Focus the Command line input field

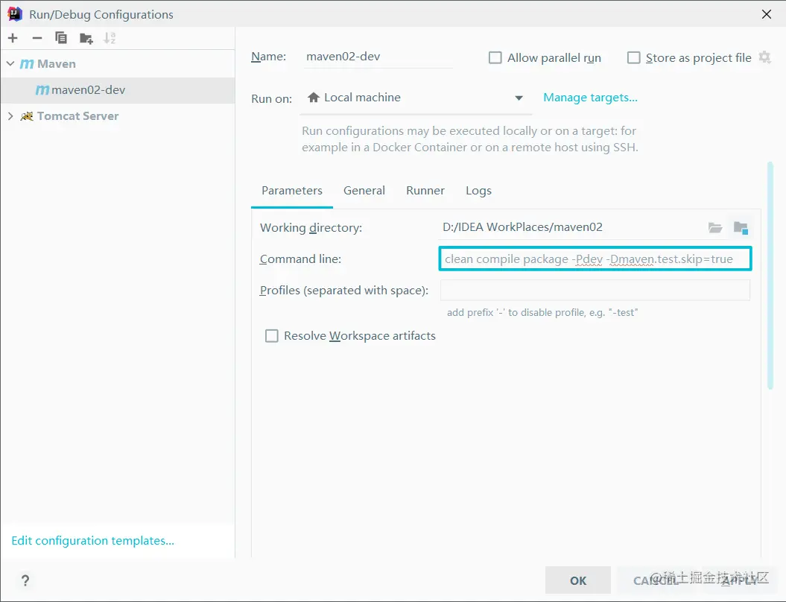pos(595,259)
